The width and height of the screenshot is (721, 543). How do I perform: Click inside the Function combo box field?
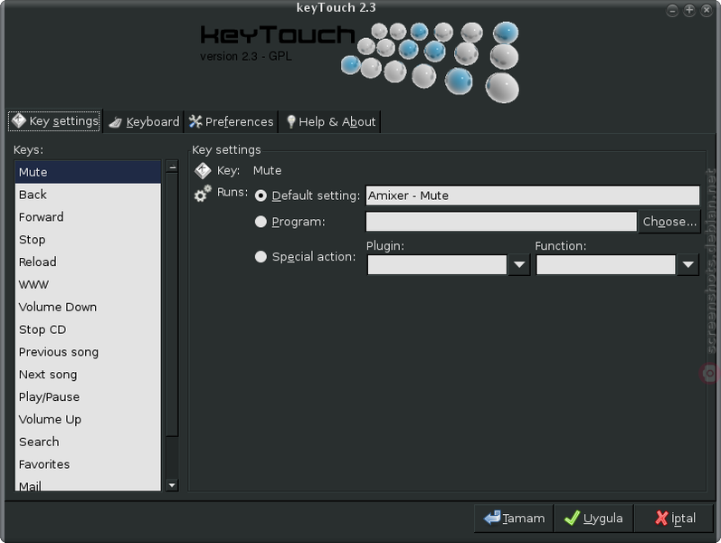pyautogui.click(x=606, y=264)
